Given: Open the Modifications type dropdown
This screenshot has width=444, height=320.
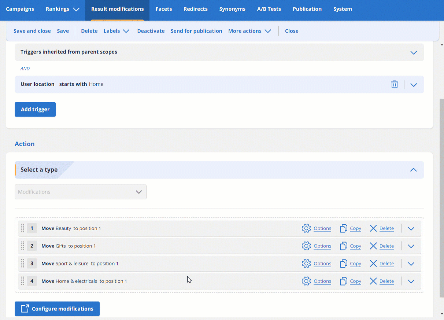Looking at the screenshot, I should (x=81, y=192).
